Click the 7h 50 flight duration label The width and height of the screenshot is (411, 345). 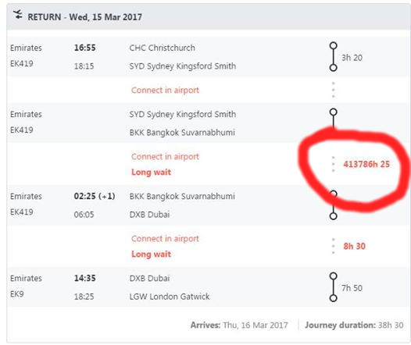tap(352, 288)
